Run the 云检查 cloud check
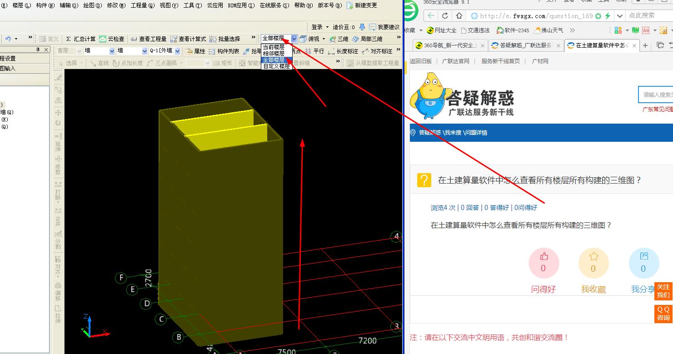This screenshot has height=354, width=673. pyautogui.click(x=112, y=39)
